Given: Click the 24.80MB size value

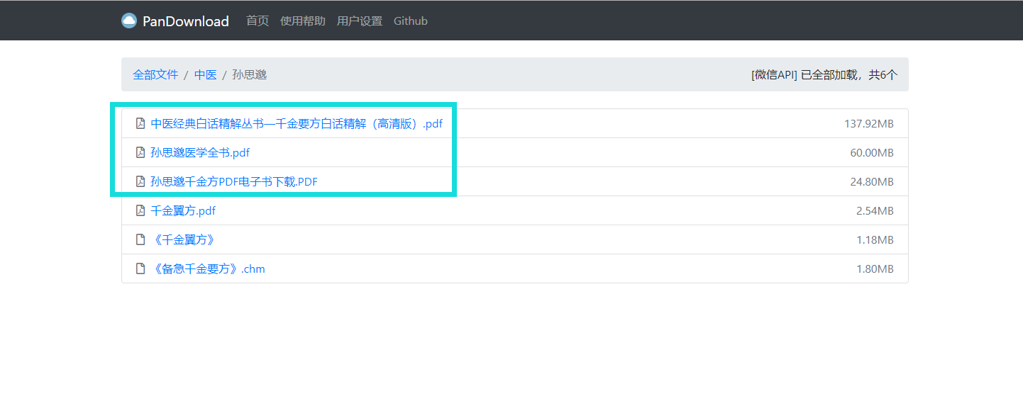Looking at the screenshot, I should click(x=872, y=181).
